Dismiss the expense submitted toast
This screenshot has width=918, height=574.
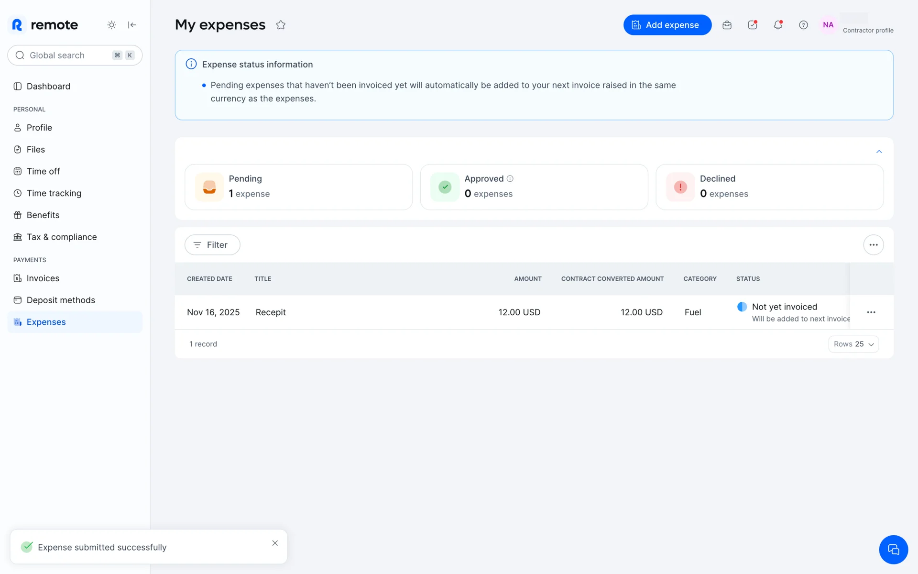[x=275, y=543]
